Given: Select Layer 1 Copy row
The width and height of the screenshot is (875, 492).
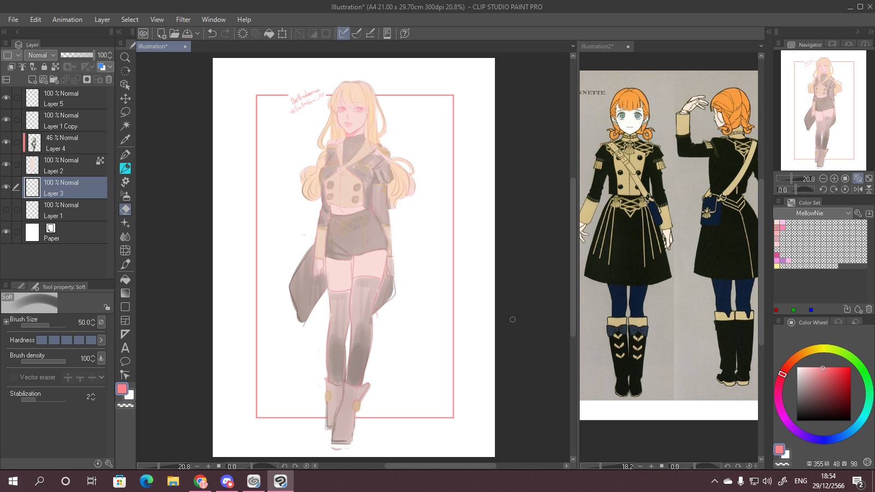Looking at the screenshot, I should 65,120.
